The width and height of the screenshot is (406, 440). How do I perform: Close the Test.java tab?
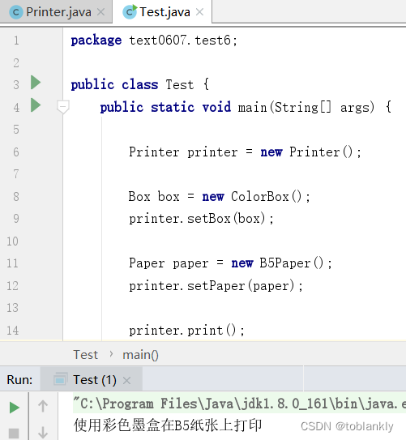pyautogui.click(x=199, y=12)
